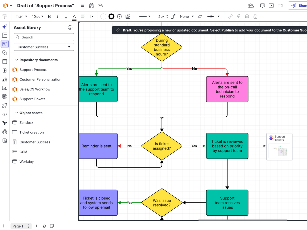Screen dimensions: 307x230
Task: Open the collaborators people icon
Action: click(251, 6)
